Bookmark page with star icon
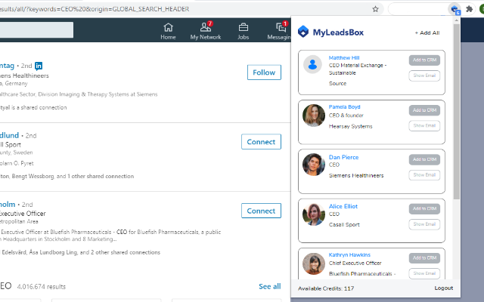The width and height of the screenshot is (484, 302). 375,9
